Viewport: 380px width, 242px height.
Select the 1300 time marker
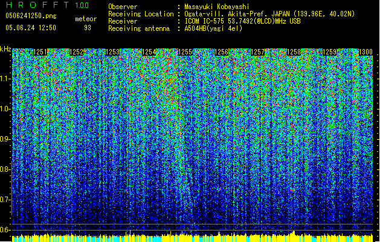pos(366,53)
